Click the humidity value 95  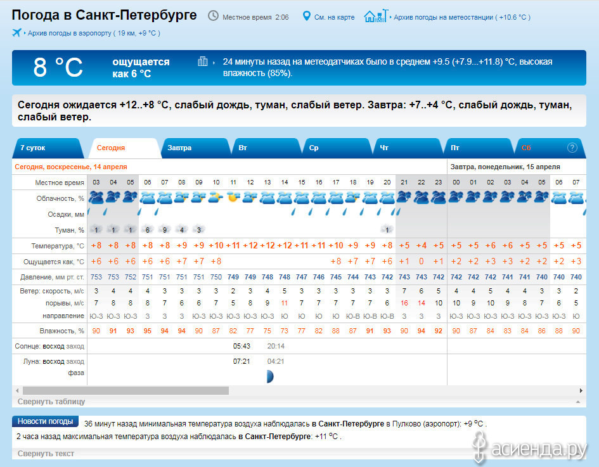(148, 331)
